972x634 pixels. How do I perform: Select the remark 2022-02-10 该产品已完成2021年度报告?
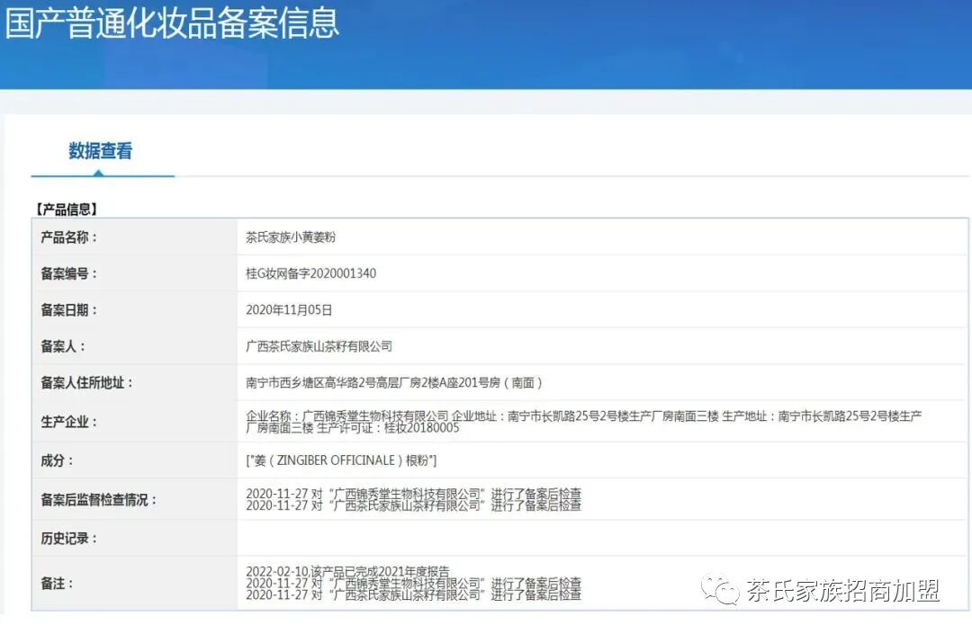click(x=347, y=571)
